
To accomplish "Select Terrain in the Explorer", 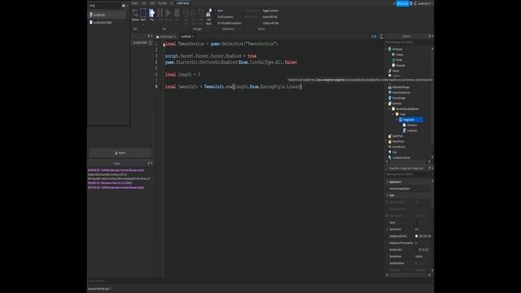I will tap(398, 60).
